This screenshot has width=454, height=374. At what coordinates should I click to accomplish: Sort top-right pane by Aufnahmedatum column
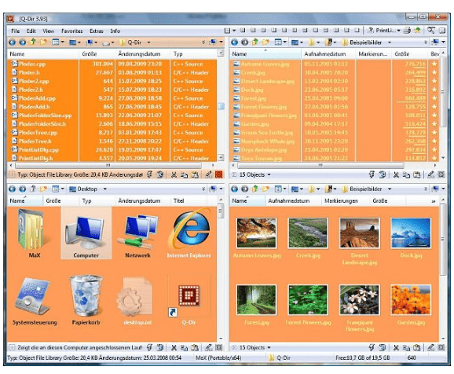pyautogui.click(x=328, y=54)
